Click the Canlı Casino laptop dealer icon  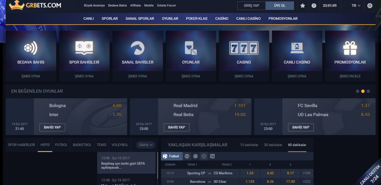[297, 48]
